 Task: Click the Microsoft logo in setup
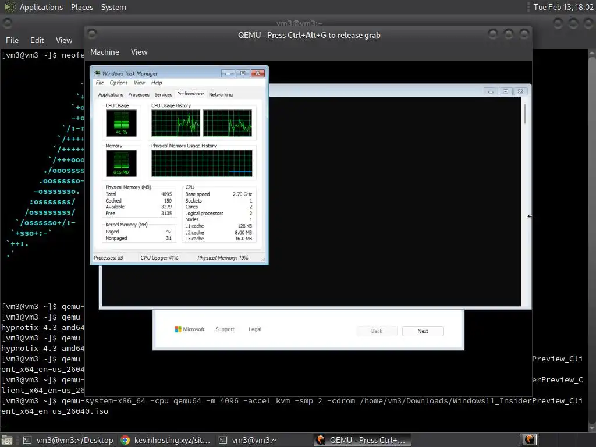(190, 329)
